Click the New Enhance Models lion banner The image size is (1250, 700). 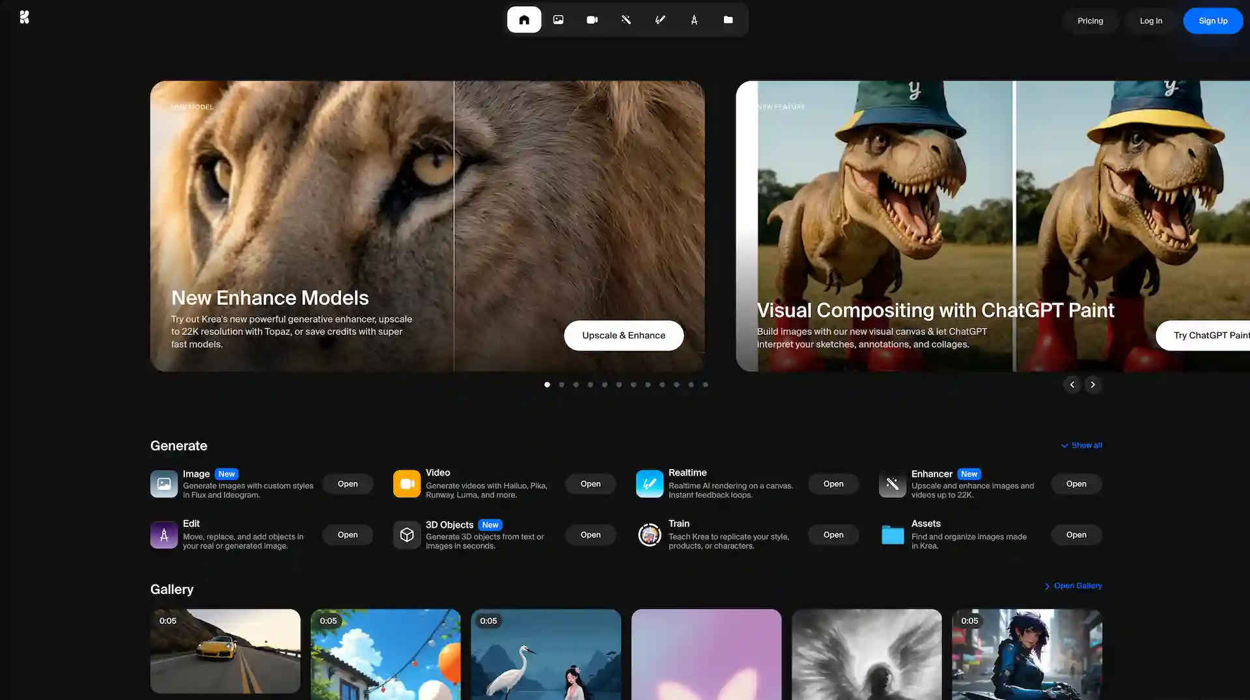427,226
